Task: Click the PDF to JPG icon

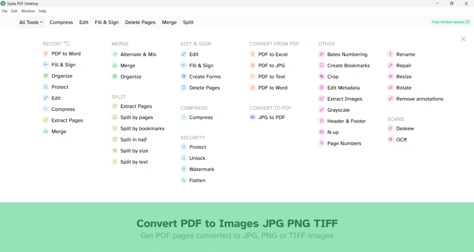Action: point(252,66)
